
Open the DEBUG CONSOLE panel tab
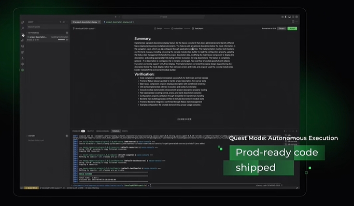pyautogui.click(x=103, y=131)
